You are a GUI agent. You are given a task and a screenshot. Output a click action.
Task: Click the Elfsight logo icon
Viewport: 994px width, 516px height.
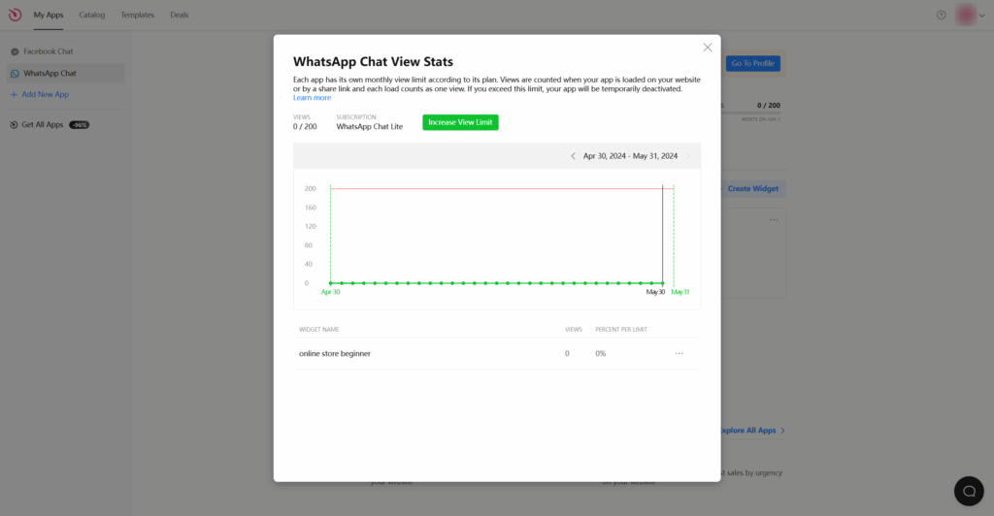(15, 15)
